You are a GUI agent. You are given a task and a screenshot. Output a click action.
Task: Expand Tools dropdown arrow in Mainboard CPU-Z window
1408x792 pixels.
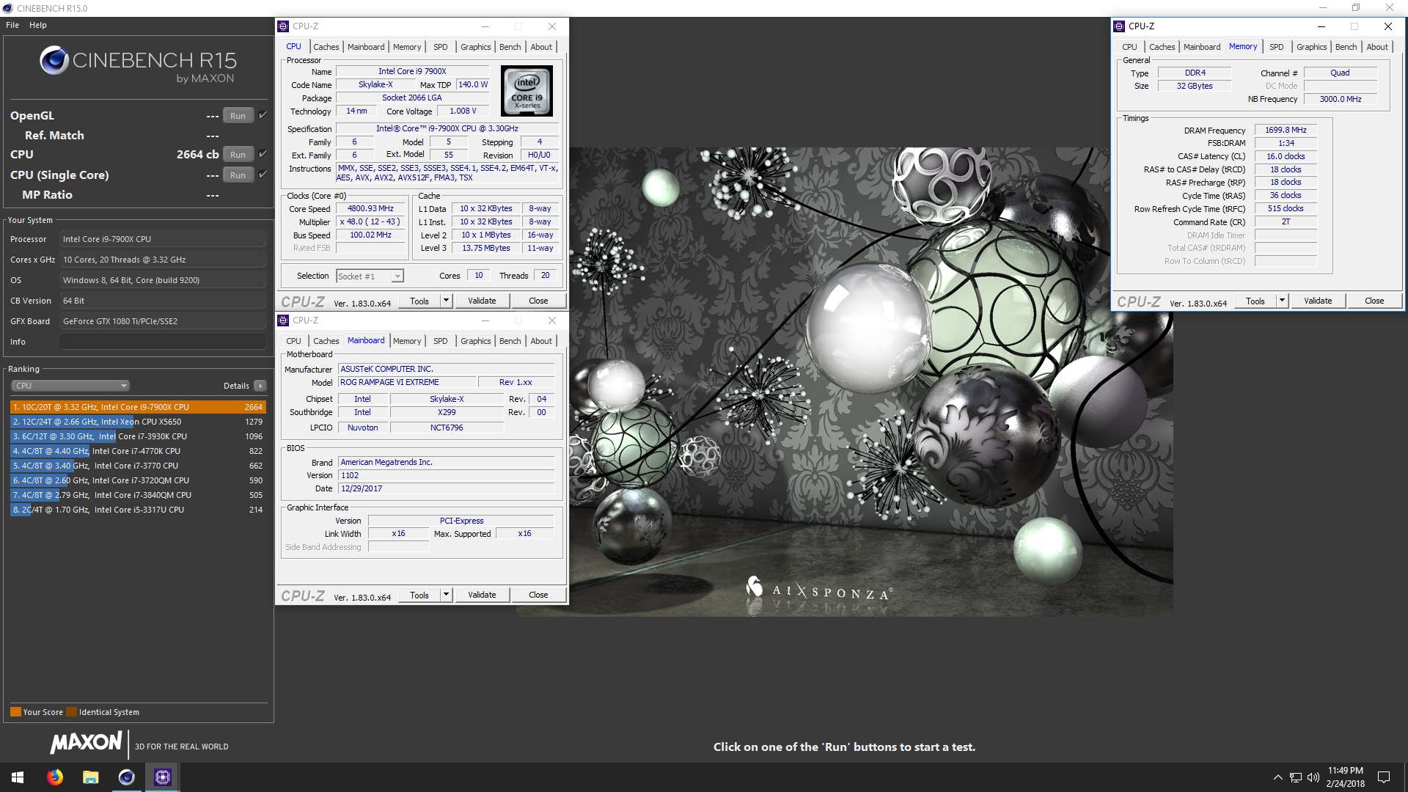(x=446, y=595)
